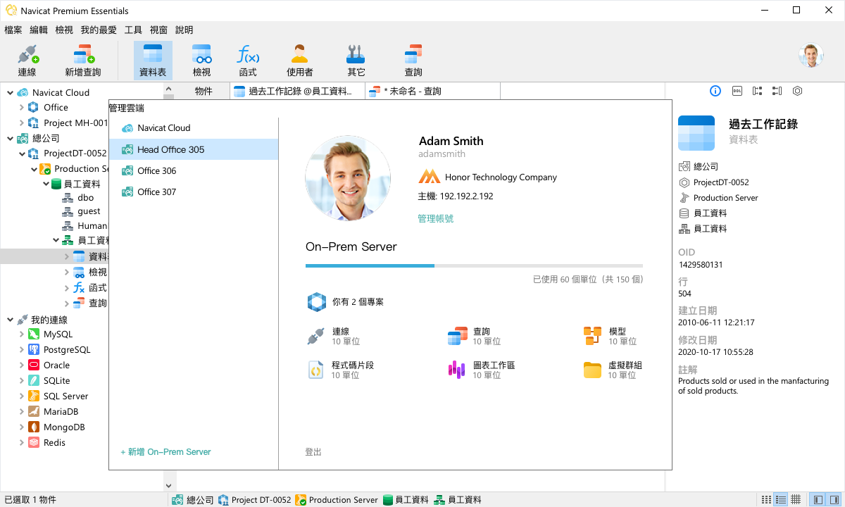This screenshot has width=845, height=507.
Task: Open the 我的最愛 favorites menu
Action: point(98,30)
